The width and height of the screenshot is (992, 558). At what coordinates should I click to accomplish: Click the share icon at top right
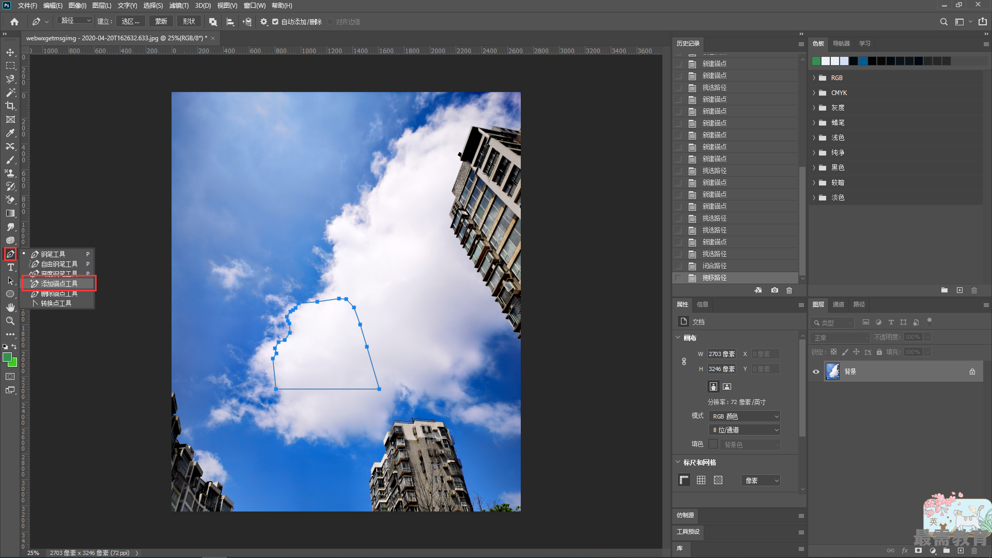point(982,22)
